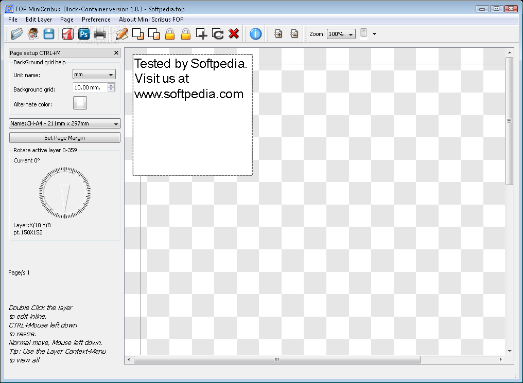Image resolution: width=523 pixels, height=383 pixels.
Task: Save the document with the floppy disk icon
Action: click(49, 33)
